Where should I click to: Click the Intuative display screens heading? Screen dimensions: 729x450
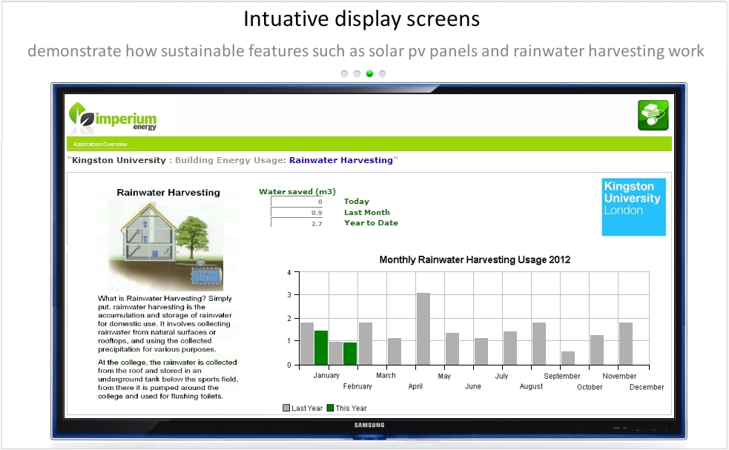coord(362,19)
